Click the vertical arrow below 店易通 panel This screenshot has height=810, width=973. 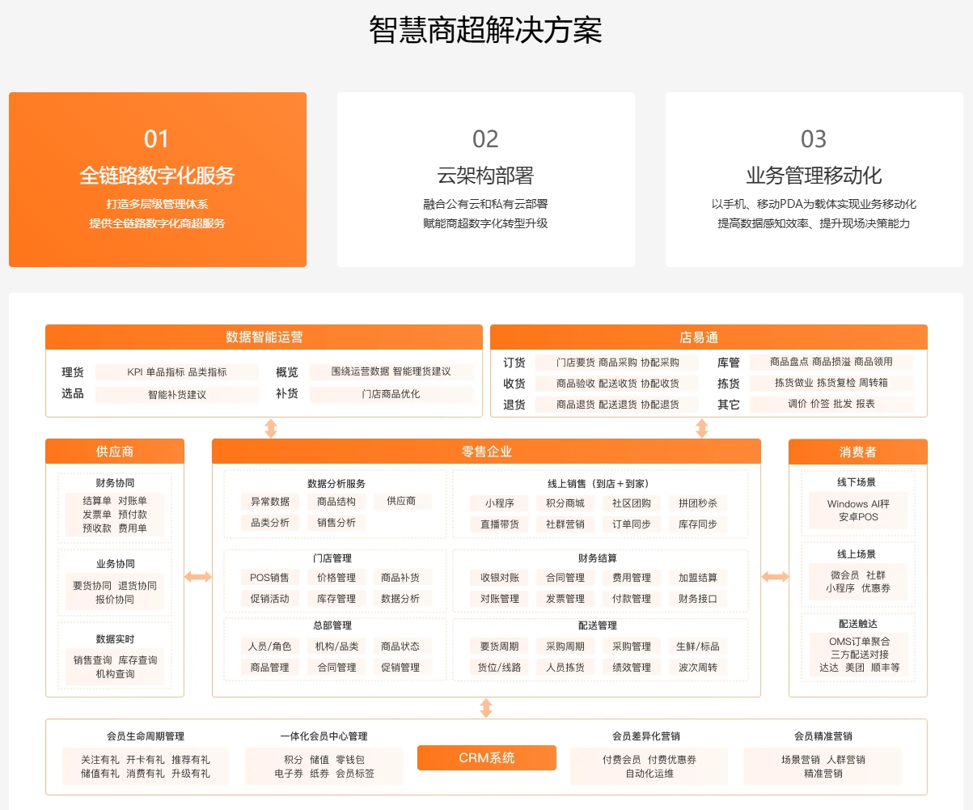702,428
